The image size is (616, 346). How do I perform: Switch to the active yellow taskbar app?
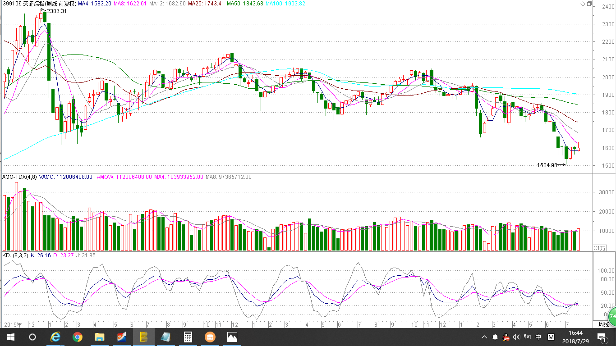[x=144, y=337]
